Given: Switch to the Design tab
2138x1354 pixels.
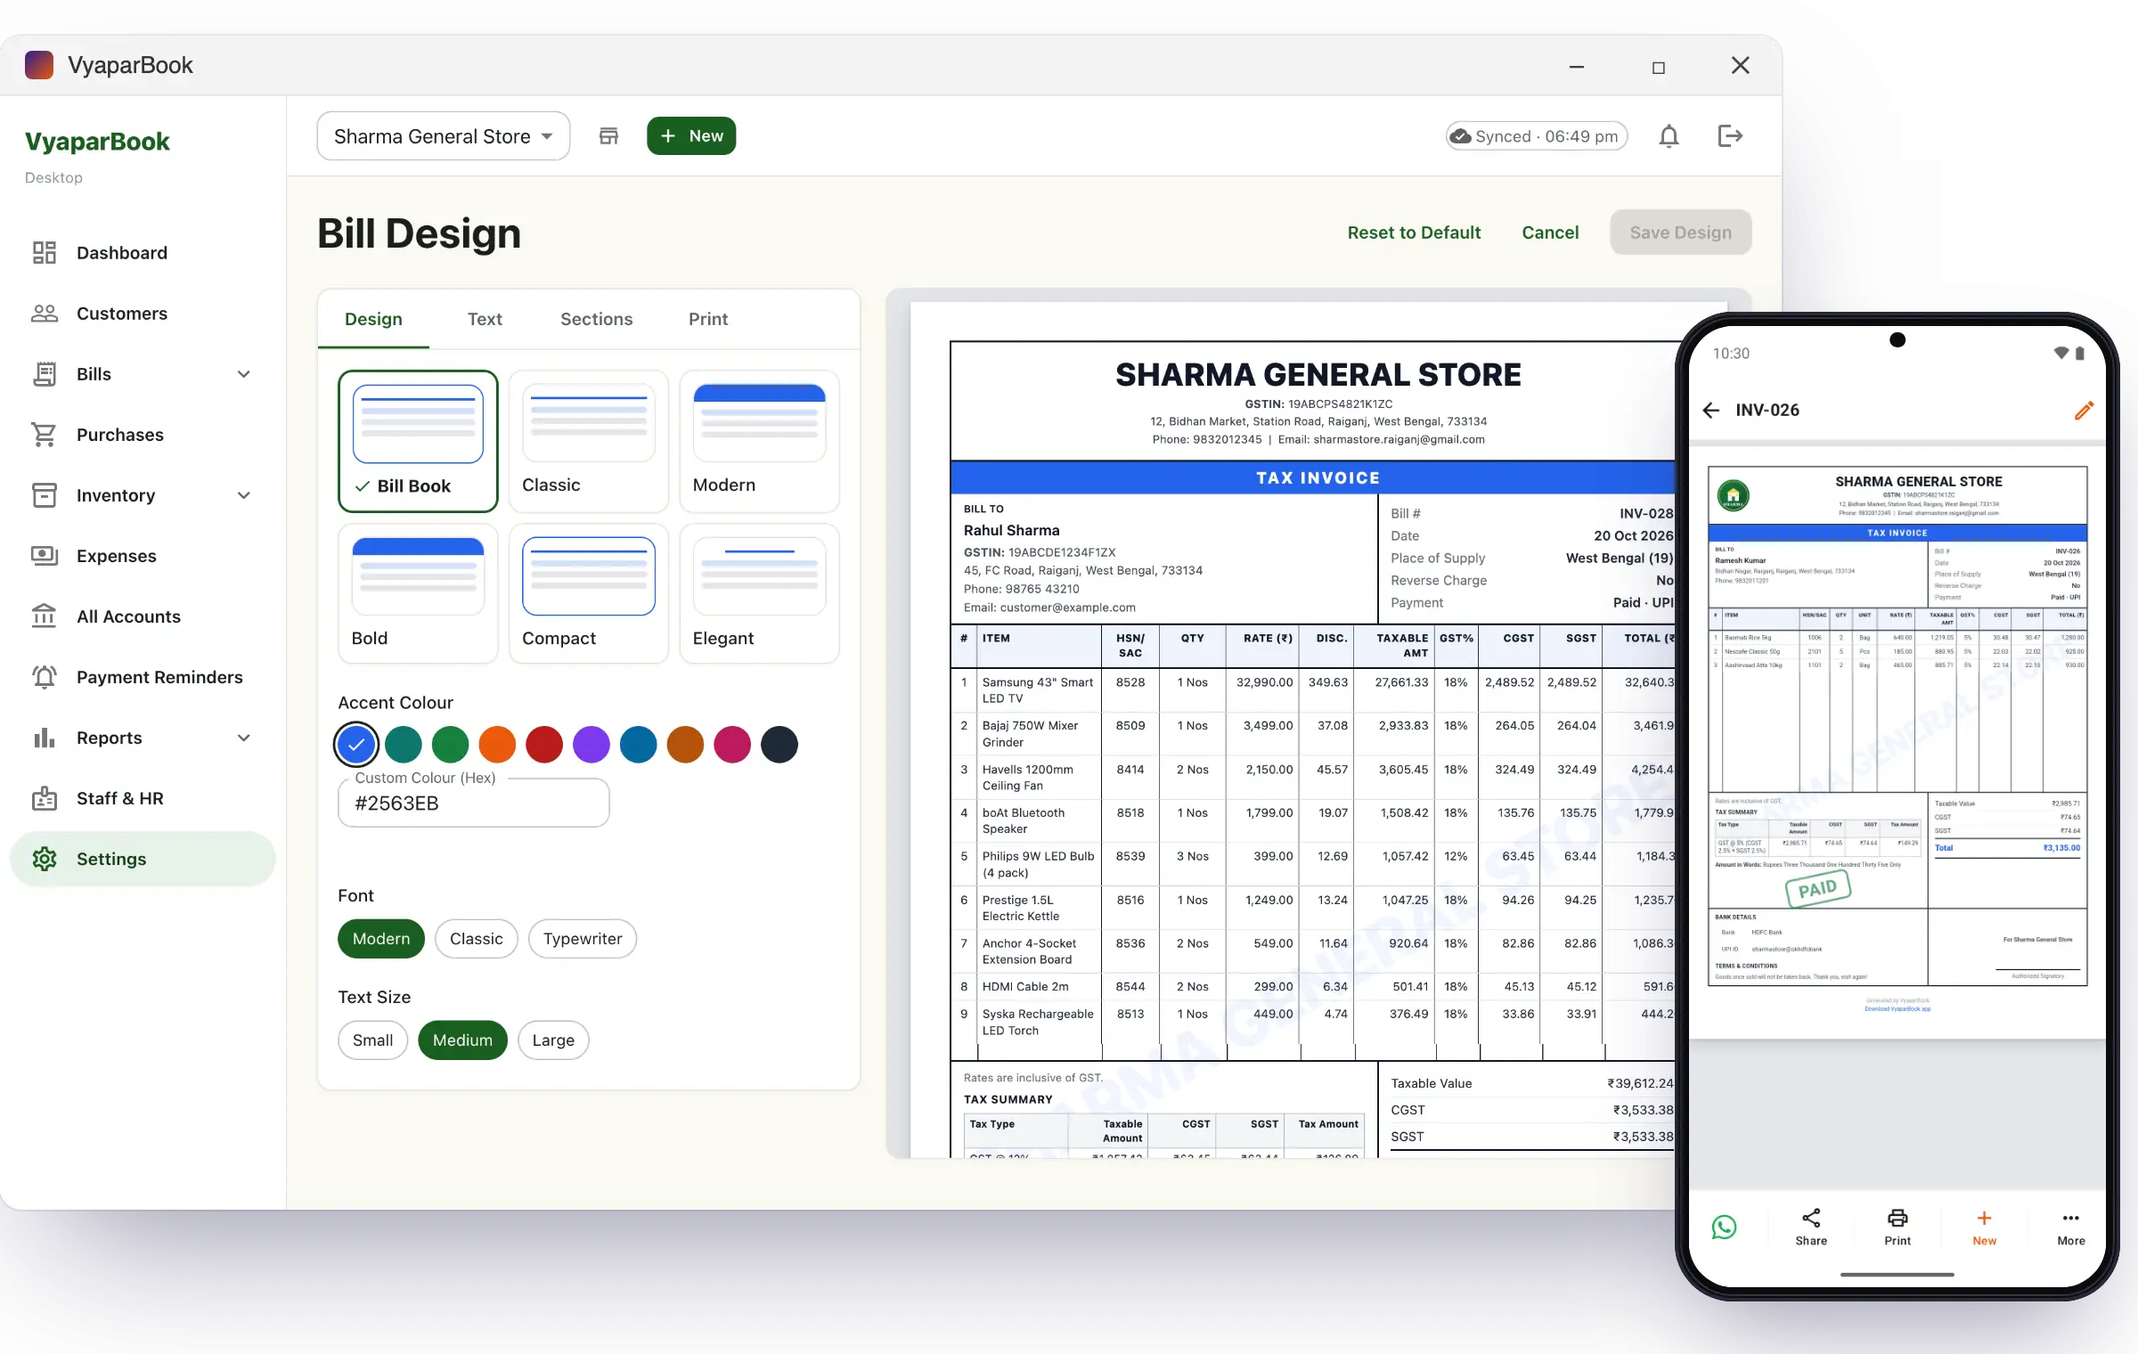Looking at the screenshot, I should tap(373, 319).
